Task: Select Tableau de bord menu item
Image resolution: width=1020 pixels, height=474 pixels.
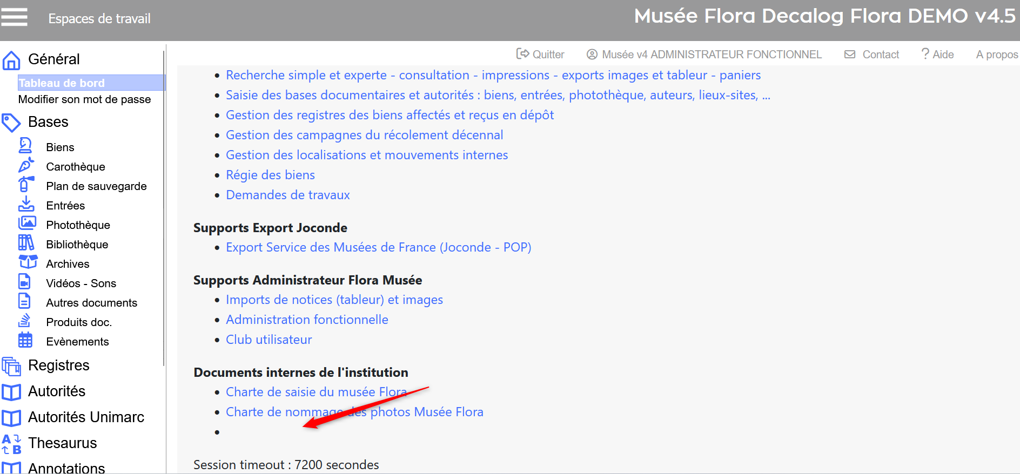Action: click(62, 83)
